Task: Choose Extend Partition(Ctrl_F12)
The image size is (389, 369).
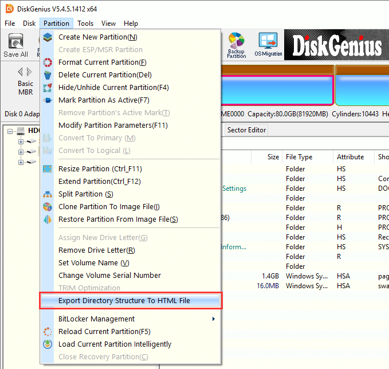Action: (x=131, y=182)
